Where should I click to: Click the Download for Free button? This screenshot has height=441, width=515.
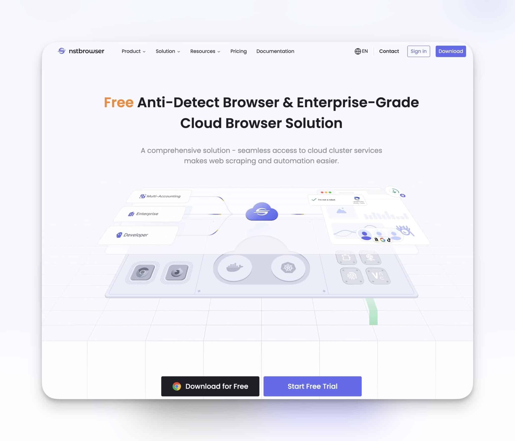click(210, 386)
